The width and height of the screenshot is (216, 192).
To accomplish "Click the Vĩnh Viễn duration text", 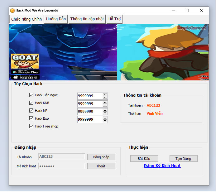I will point(155,113).
